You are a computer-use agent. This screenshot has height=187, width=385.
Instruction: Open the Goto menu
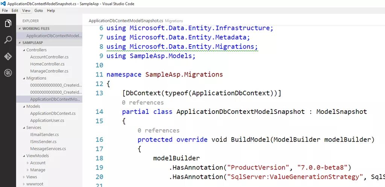click(x=39, y=10)
